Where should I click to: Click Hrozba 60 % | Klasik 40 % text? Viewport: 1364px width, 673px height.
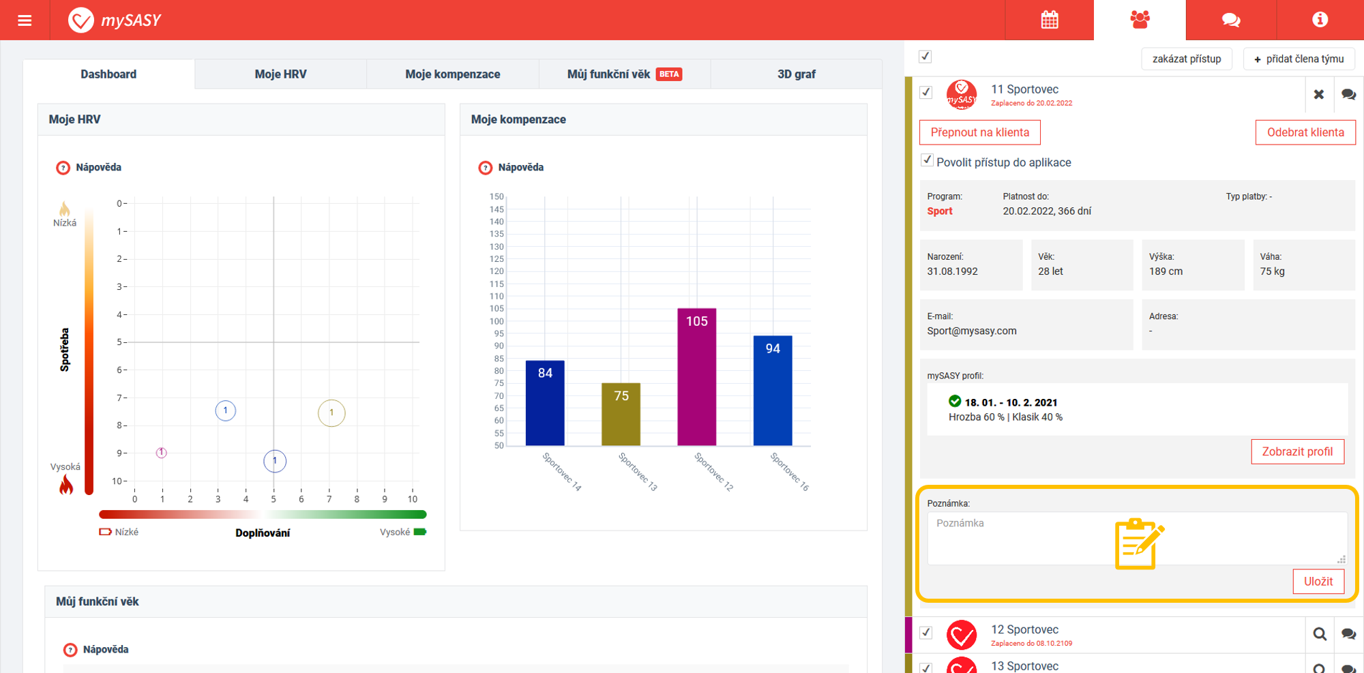coord(1005,417)
